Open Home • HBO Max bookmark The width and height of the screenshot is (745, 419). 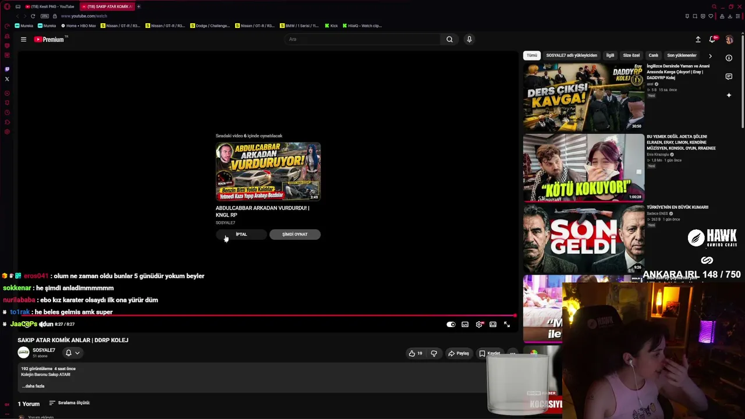(x=79, y=26)
